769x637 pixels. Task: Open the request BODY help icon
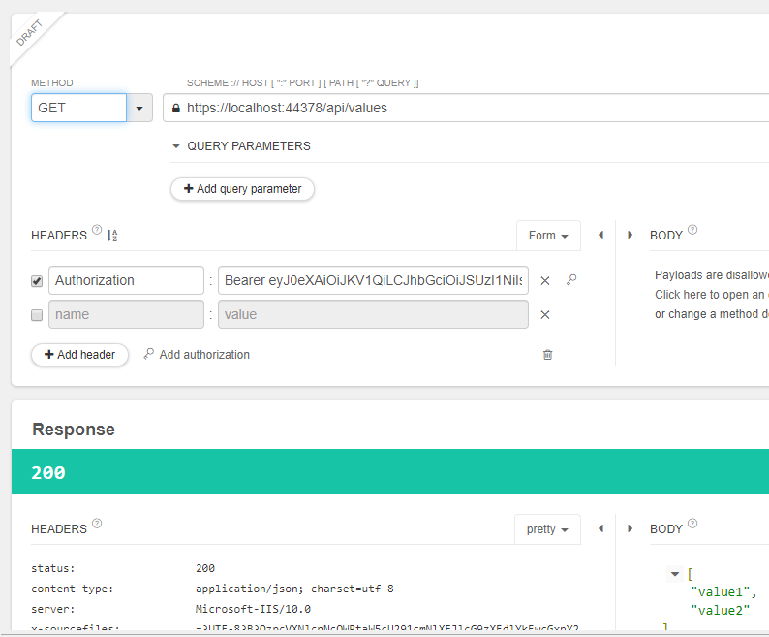point(692,230)
